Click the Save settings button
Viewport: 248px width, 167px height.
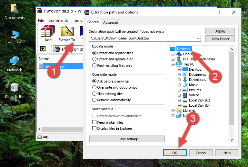(127, 139)
